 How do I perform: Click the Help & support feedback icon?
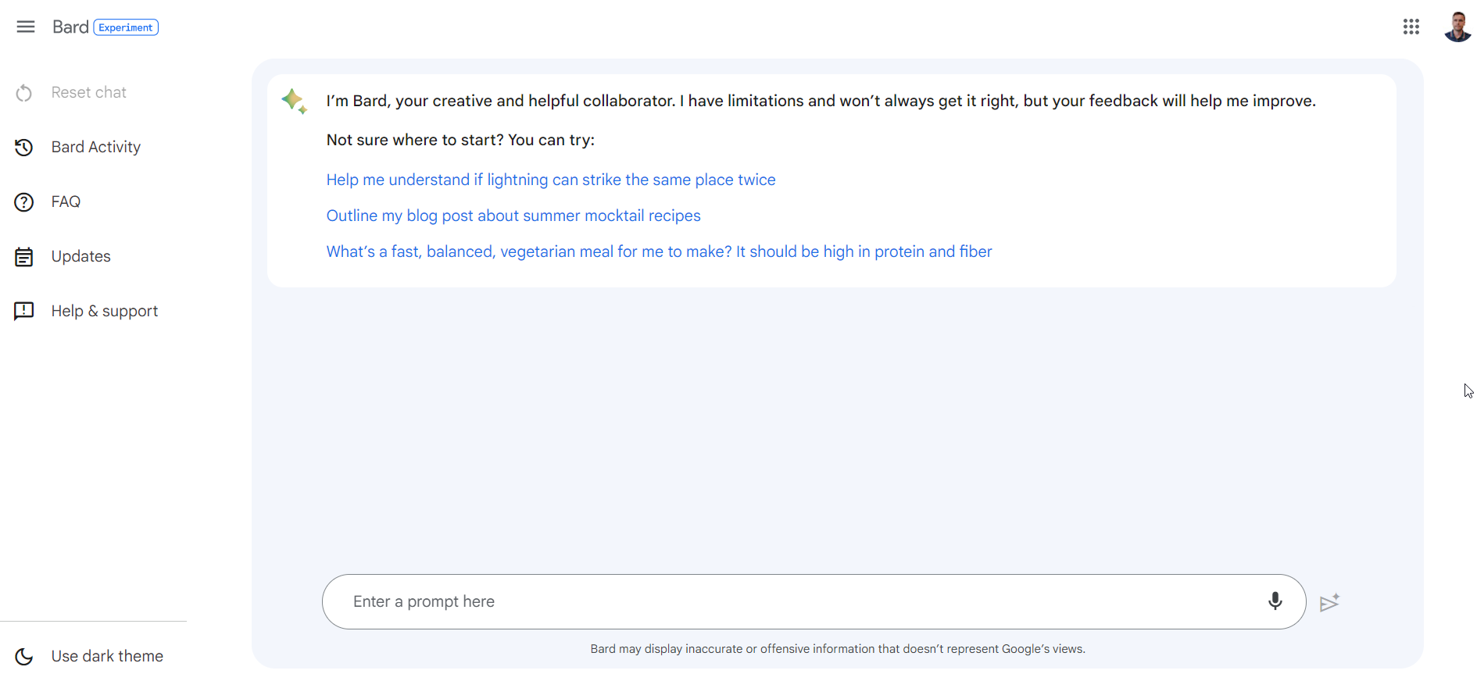coord(24,312)
